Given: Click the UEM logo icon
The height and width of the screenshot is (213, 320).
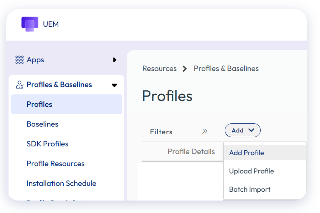Looking at the screenshot, I should (30, 24).
